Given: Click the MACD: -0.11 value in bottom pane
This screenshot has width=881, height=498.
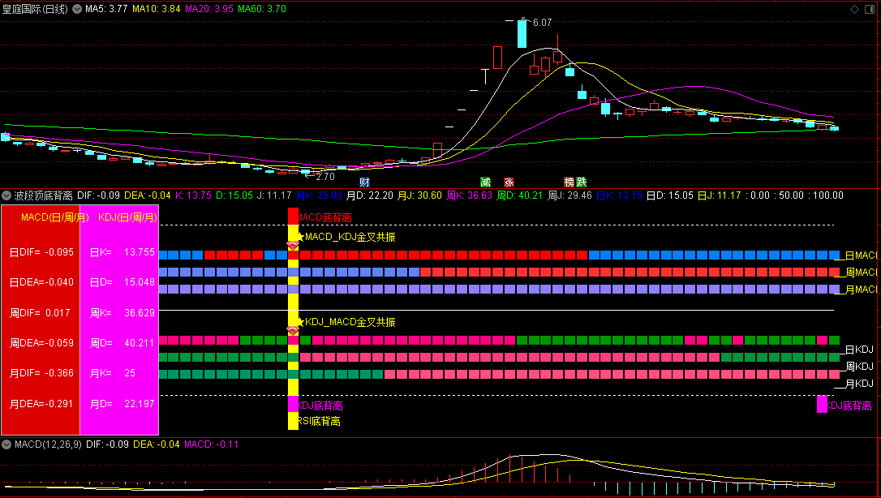Looking at the screenshot, I should point(211,444).
